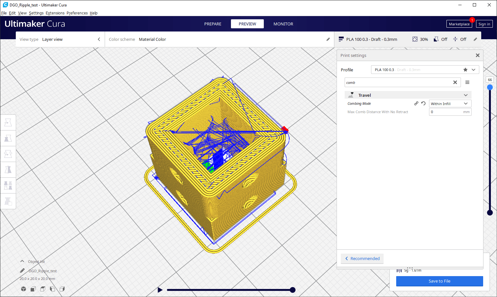Click the profile favorite star icon
The width and height of the screenshot is (497, 297).
tap(465, 70)
